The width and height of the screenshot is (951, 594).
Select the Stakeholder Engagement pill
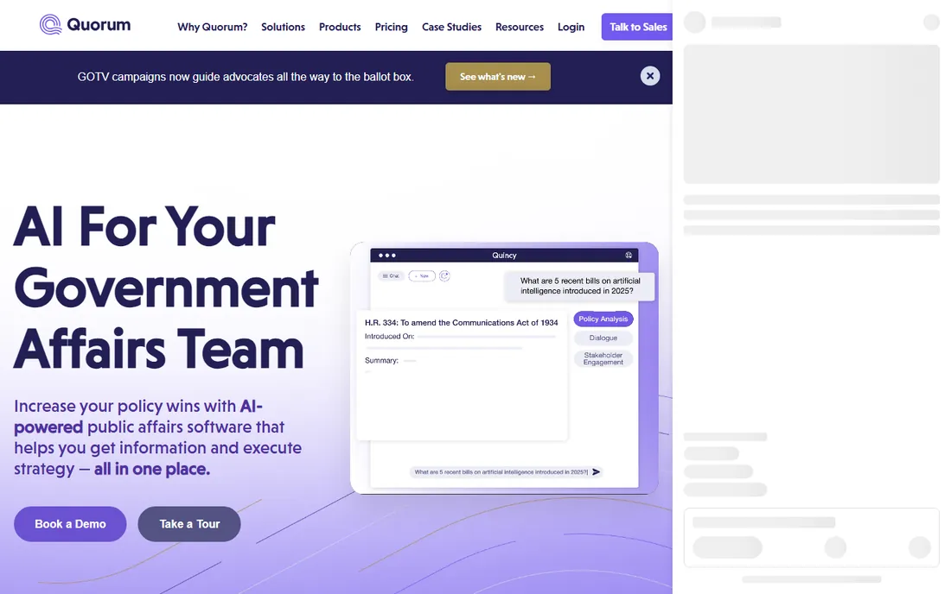(603, 358)
